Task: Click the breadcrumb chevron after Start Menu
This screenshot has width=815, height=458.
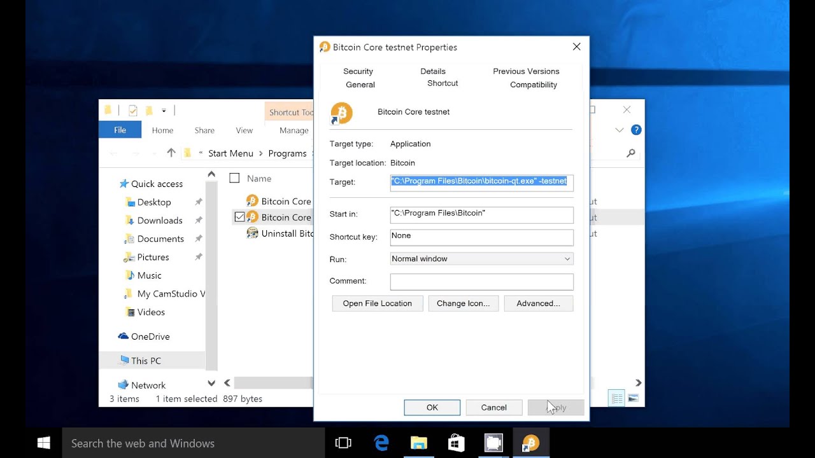Action: pos(261,153)
